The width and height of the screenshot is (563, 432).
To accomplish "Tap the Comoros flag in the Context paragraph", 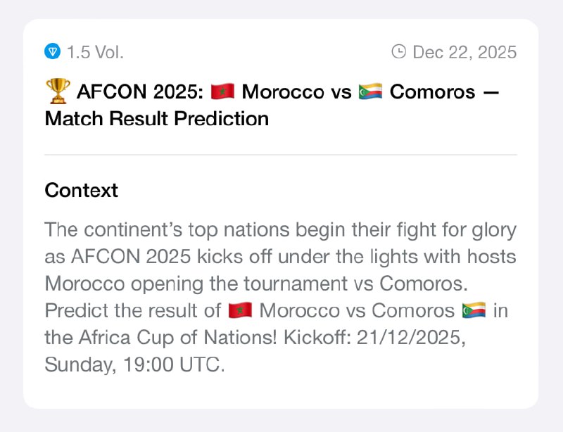I will (x=472, y=310).
